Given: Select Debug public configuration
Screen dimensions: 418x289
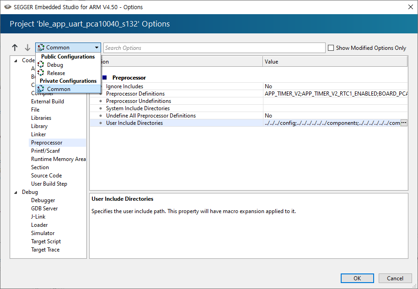Looking at the screenshot, I should (x=55, y=65).
